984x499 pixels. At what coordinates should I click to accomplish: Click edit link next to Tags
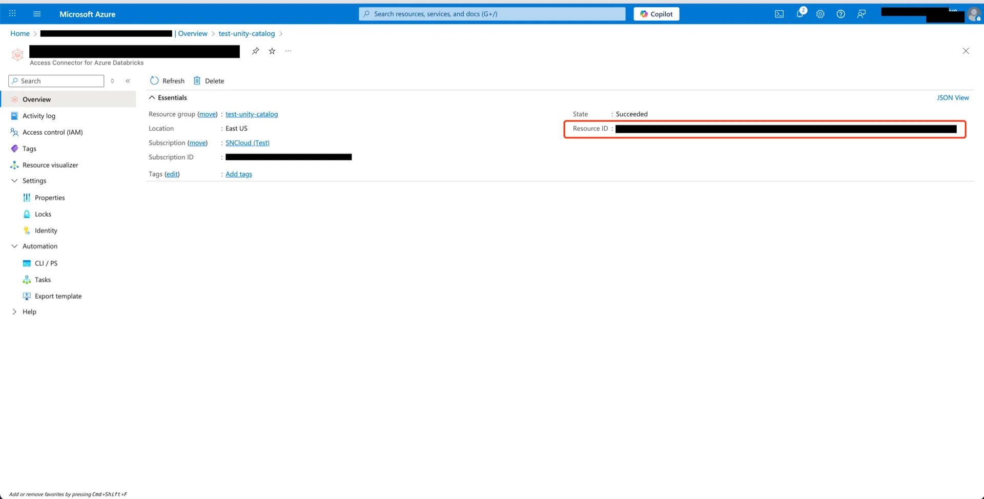click(172, 174)
